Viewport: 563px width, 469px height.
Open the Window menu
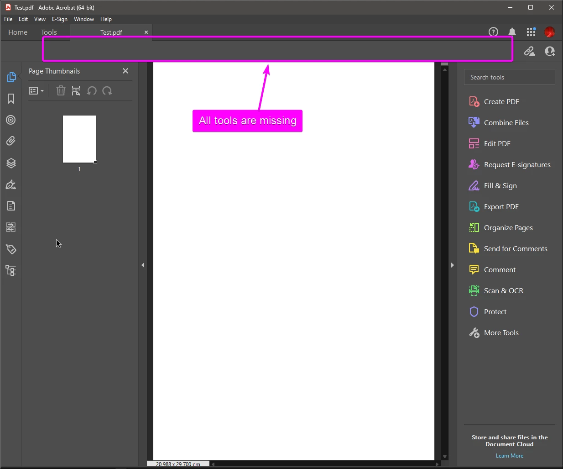[84, 19]
